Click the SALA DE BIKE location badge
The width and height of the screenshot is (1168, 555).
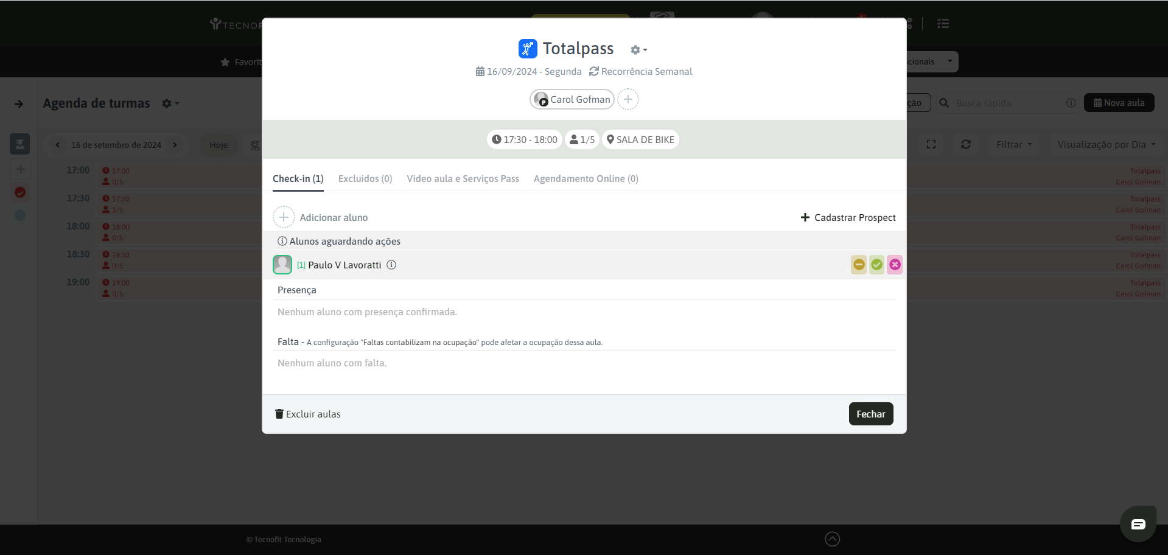click(640, 139)
